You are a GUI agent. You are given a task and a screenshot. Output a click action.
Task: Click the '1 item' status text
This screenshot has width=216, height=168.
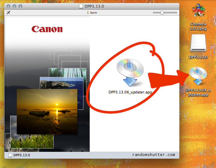click(x=92, y=13)
